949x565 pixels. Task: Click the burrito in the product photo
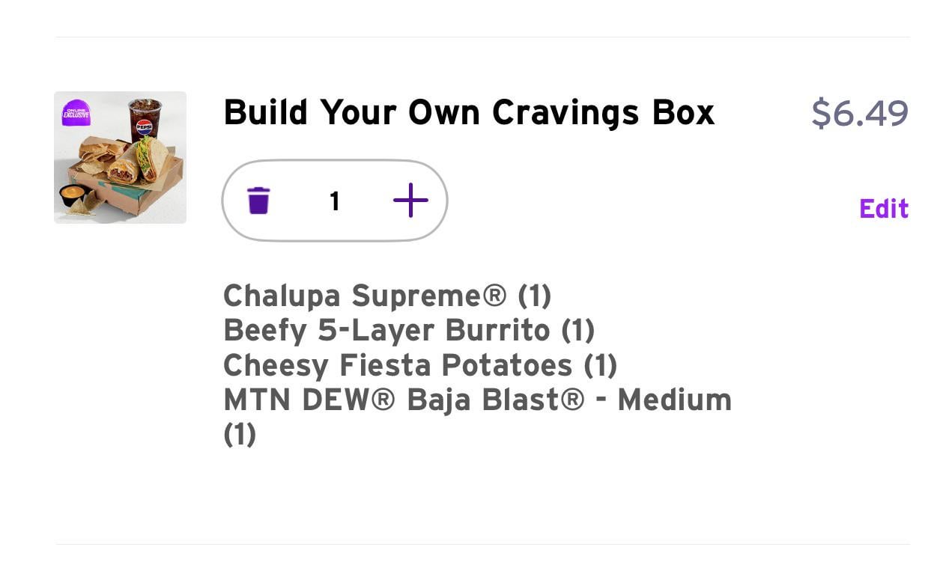[x=124, y=171]
